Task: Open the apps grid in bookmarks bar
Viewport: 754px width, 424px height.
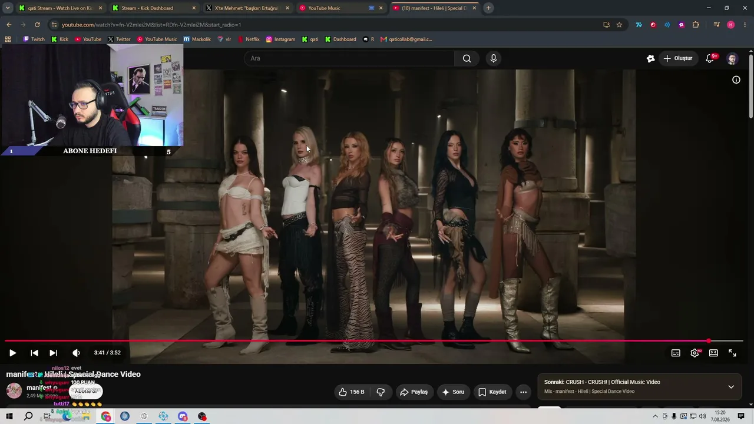Action: pyautogui.click(x=8, y=39)
